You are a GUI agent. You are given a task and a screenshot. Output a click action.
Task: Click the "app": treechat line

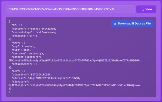click(23, 46)
